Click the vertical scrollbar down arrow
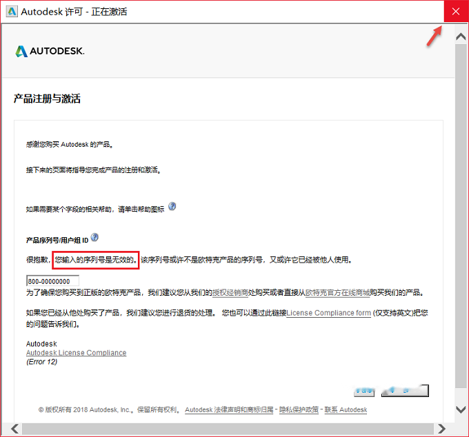Image resolution: width=469 pixels, height=437 pixels. click(461, 409)
